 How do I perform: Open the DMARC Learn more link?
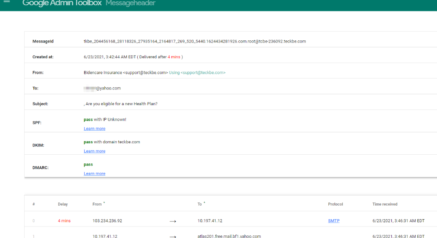click(95, 173)
